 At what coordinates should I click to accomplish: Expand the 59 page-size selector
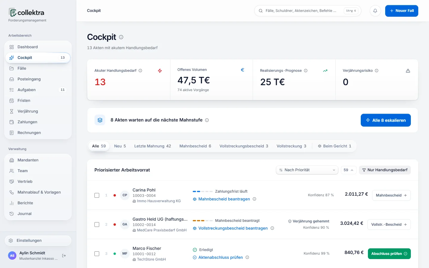[349, 170]
